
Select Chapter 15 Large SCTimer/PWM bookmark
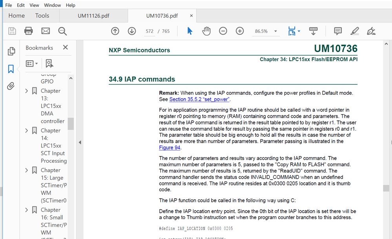pos(53,185)
